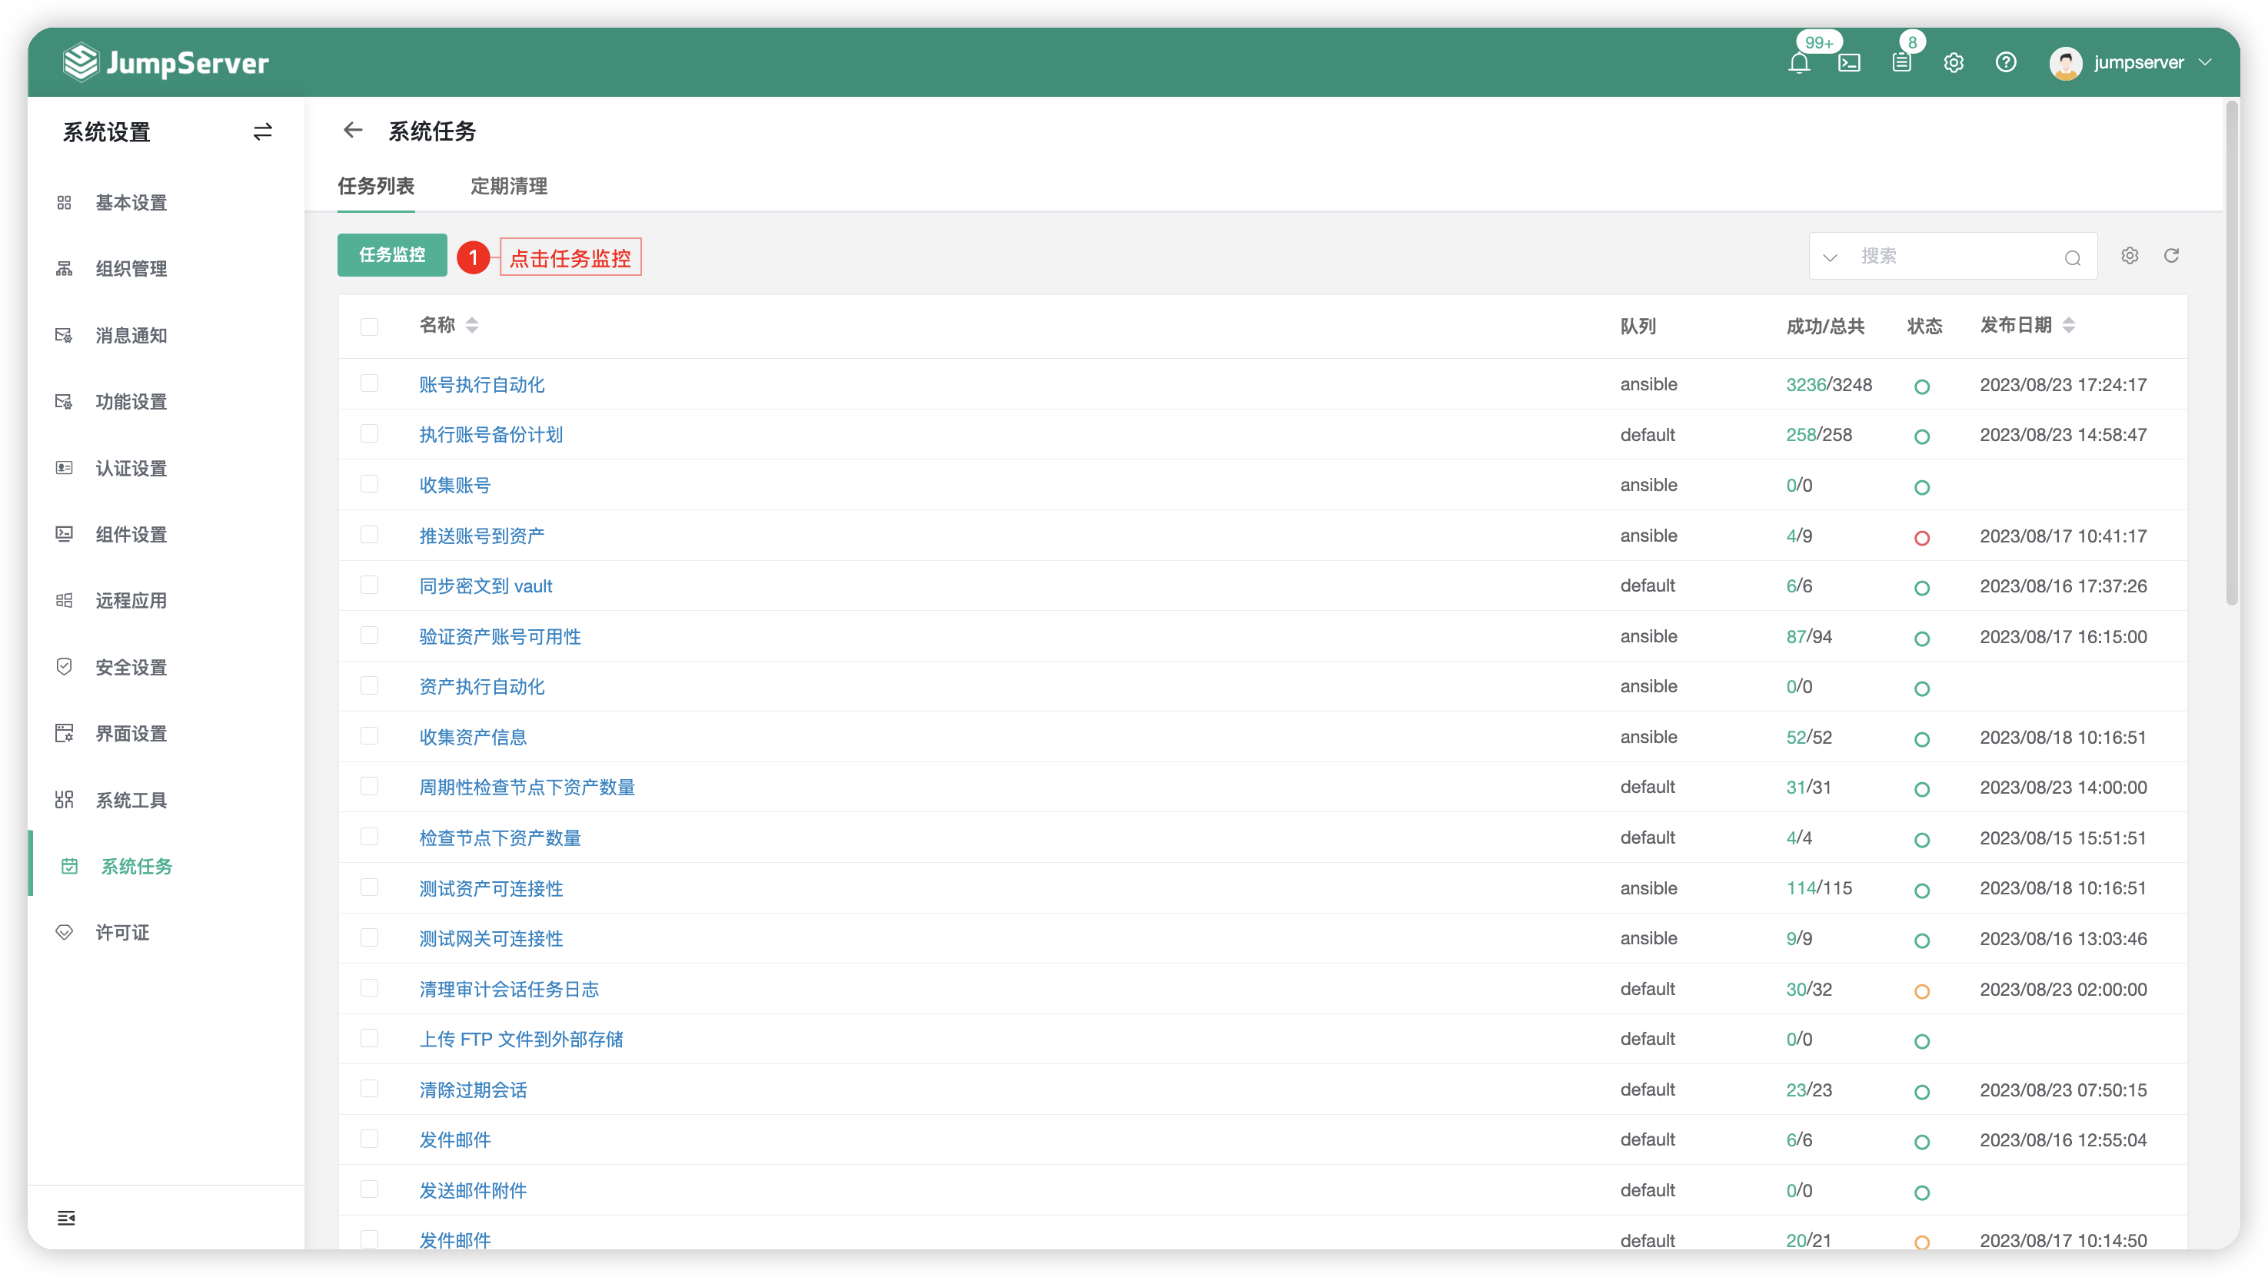Screen dimensions: 2268x1277
Task: Open the help question mark icon
Action: pyautogui.click(x=2006, y=62)
